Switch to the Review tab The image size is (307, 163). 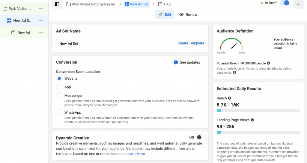coord(188,15)
